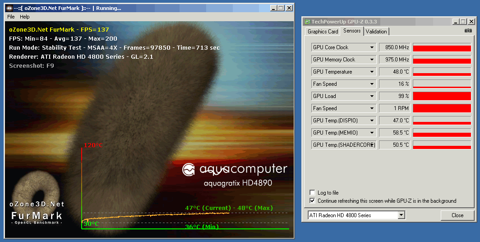Close GPU-Z with the title bar X

[x=471, y=21]
